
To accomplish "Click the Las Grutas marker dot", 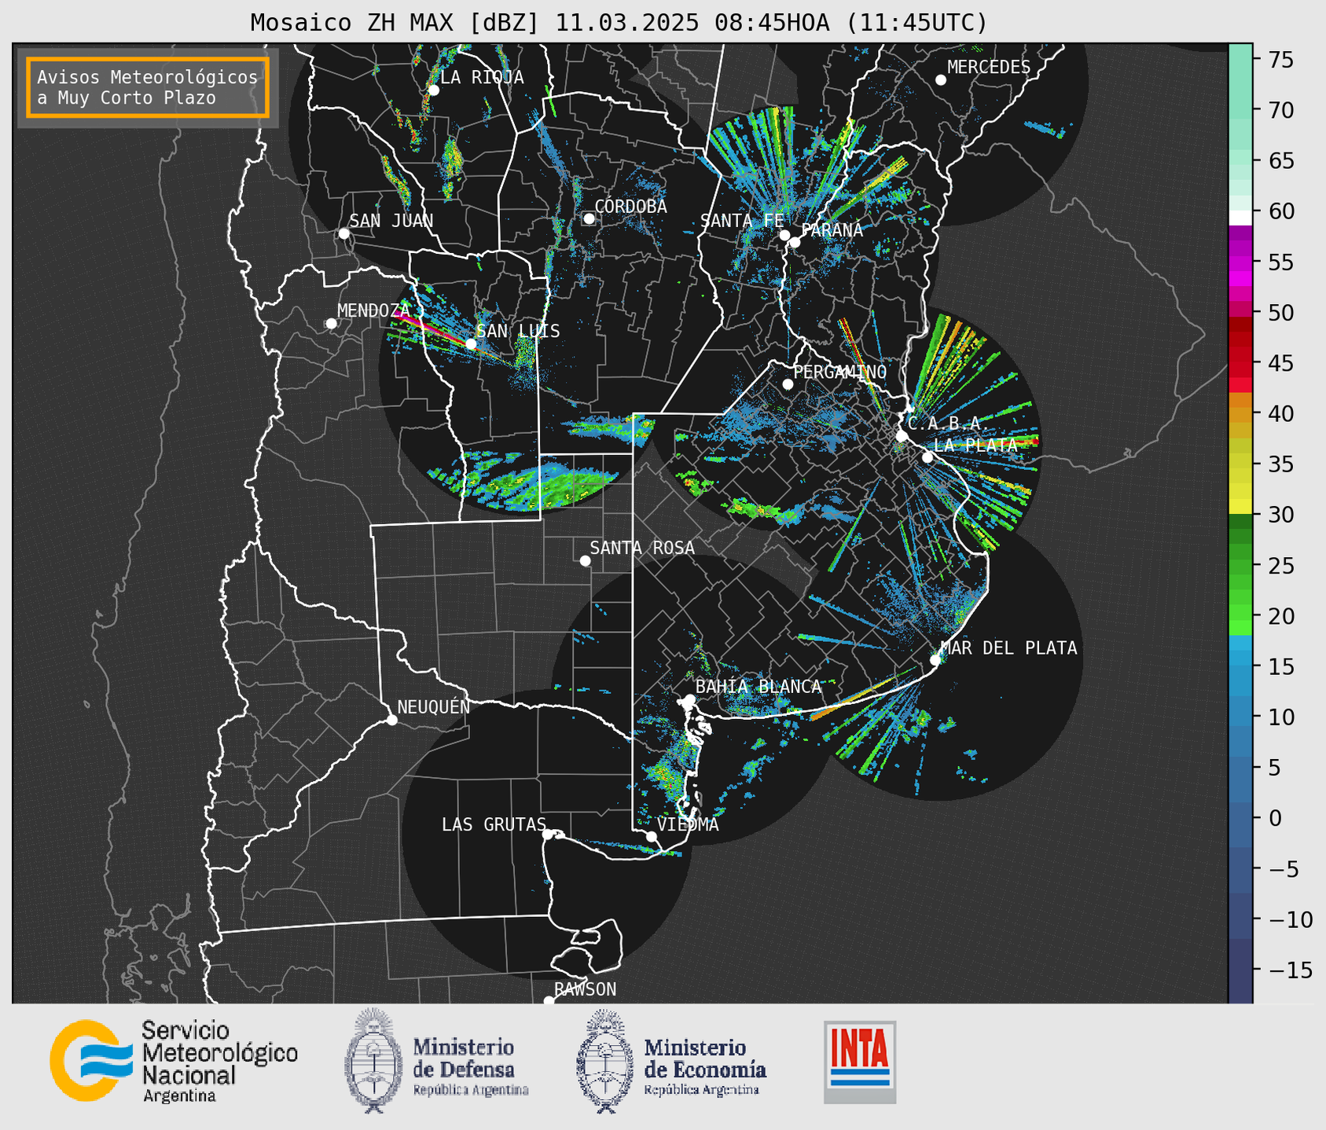I will click(548, 835).
